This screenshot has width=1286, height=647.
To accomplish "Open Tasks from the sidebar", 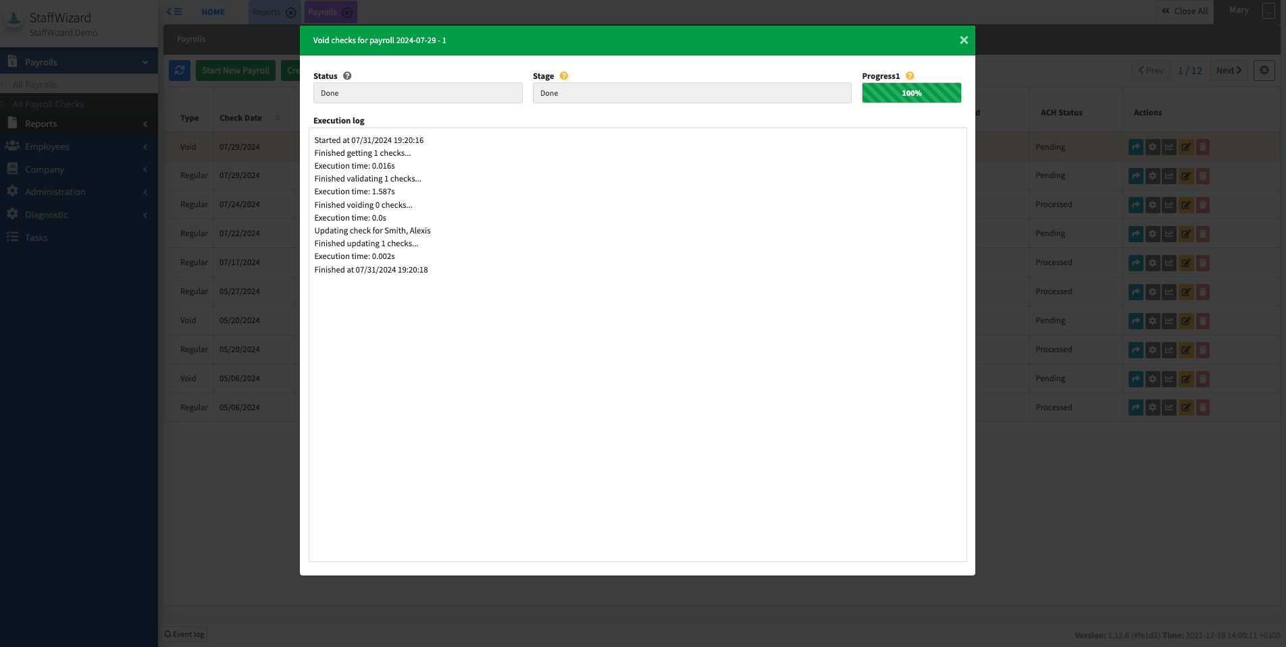I will (36, 237).
